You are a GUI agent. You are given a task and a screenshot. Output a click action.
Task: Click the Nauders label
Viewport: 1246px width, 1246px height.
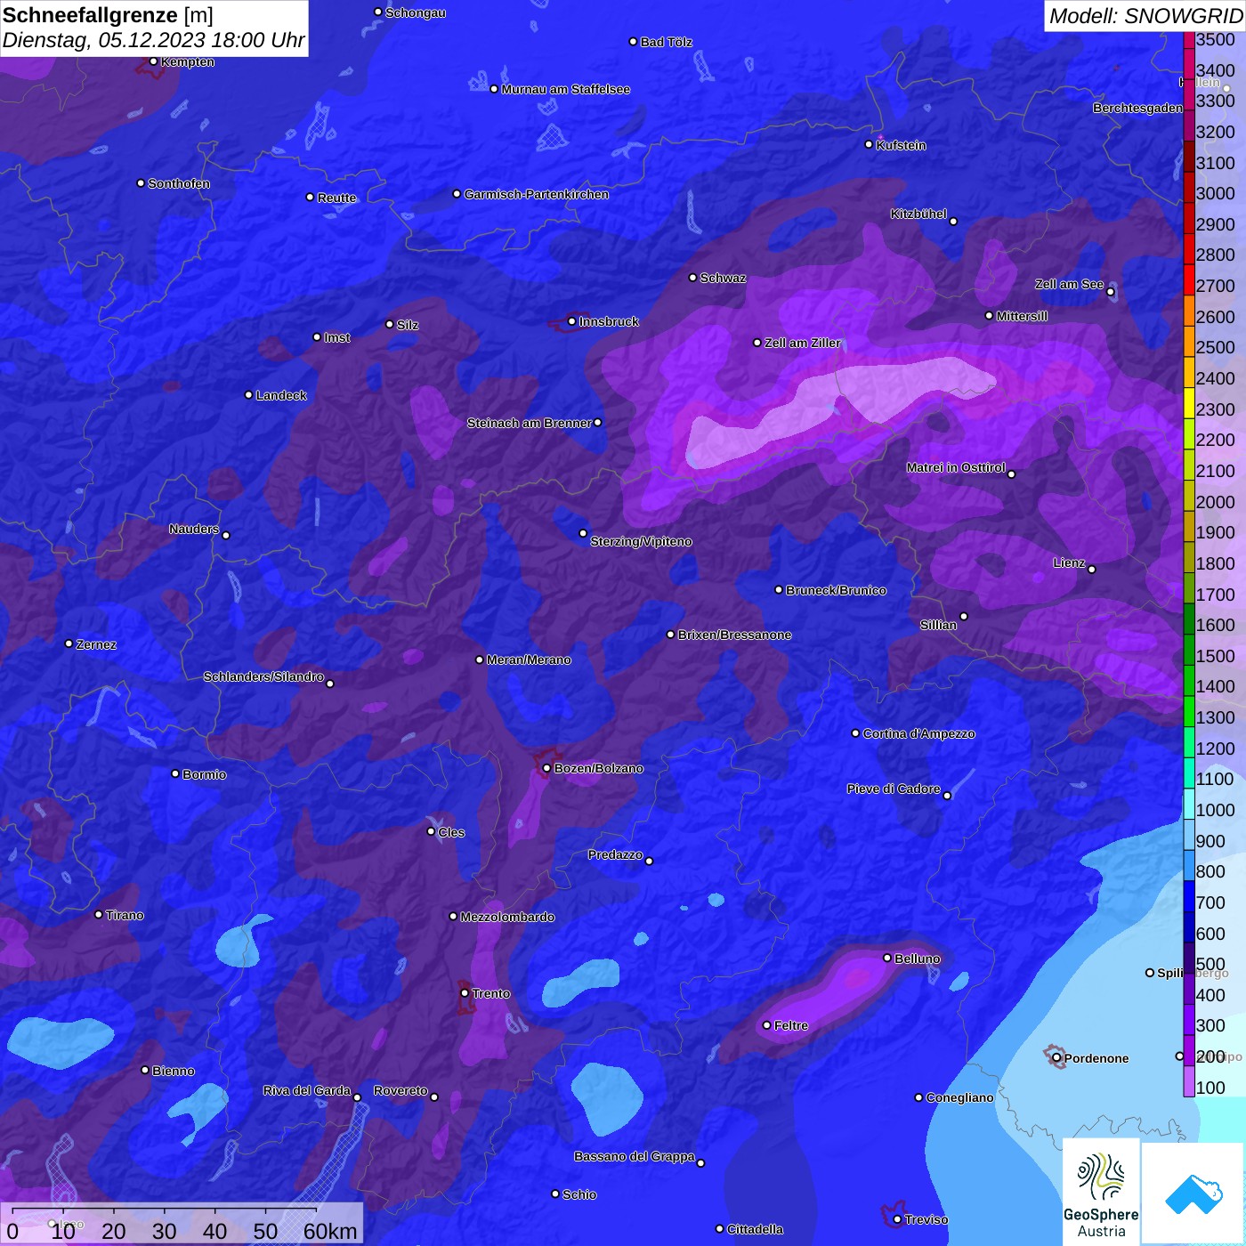(194, 529)
